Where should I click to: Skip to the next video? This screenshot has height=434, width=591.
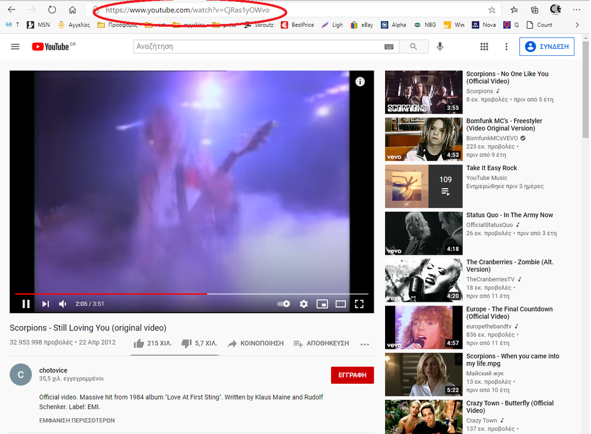(45, 304)
